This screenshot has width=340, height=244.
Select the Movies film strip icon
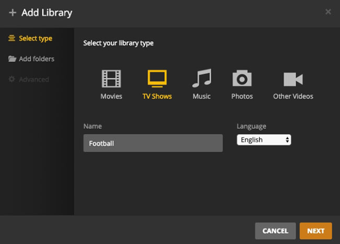(x=111, y=79)
